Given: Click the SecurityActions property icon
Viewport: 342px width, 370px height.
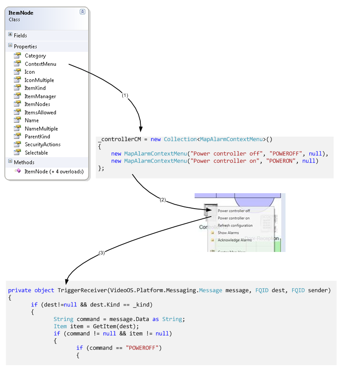Looking at the screenshot, I should [x=17, y=144].
